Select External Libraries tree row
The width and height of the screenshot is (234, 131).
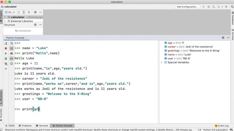point(23,21)
